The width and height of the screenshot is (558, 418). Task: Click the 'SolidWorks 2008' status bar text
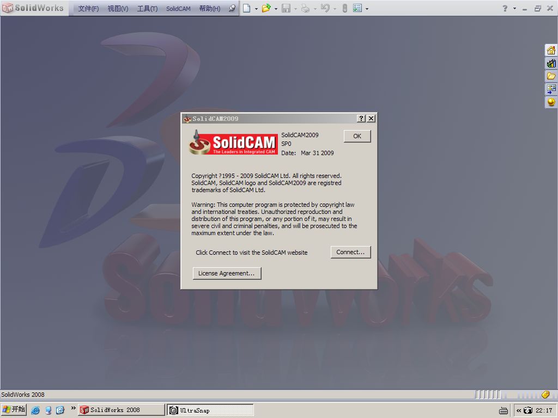click(x=23, y=395)
